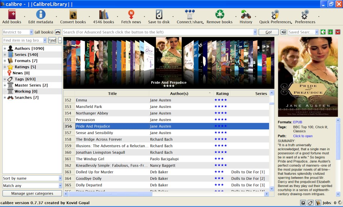Select the Northanger Abbey row
The width and height of the screenshot is (343, 207).
(166, 113)
